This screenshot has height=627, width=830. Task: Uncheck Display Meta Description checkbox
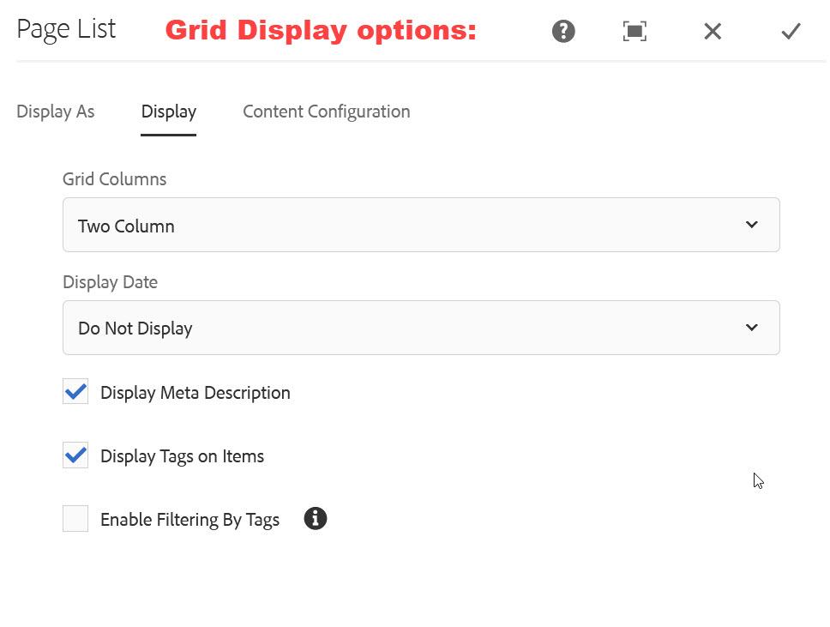tap(75, 391)
